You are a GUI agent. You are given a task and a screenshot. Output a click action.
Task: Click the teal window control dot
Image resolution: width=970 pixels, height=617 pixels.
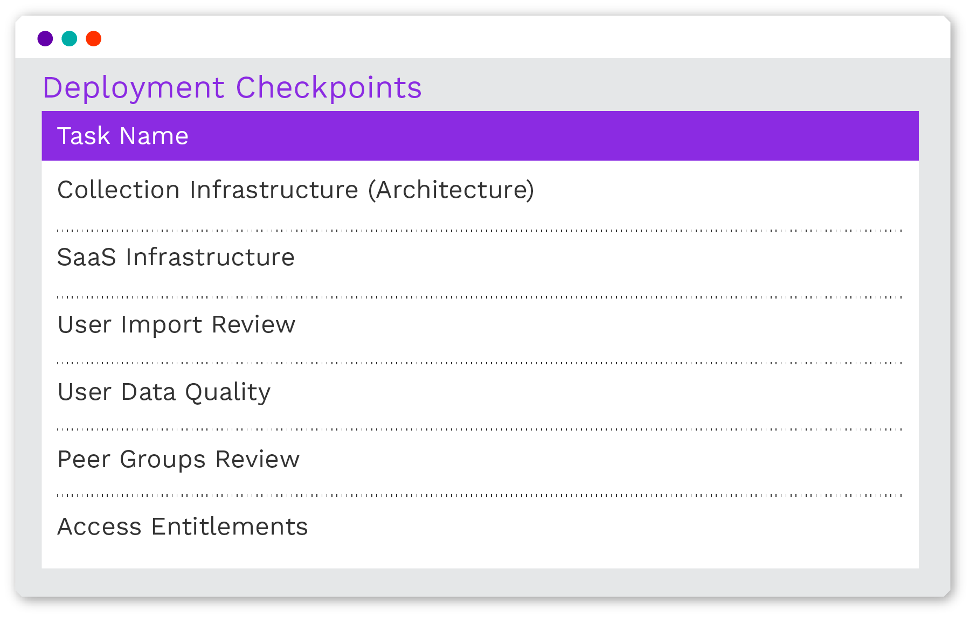coord(70,39)
